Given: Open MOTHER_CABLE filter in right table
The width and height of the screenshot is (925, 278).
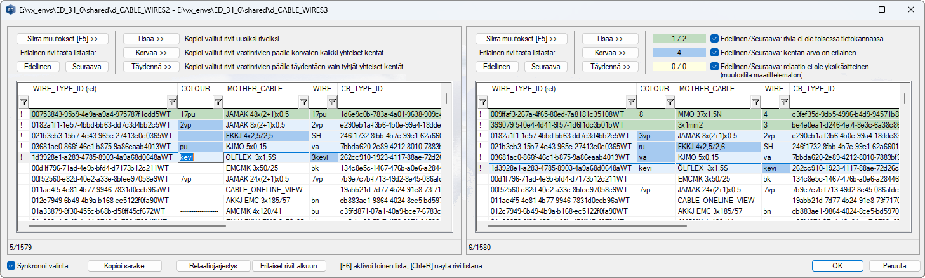Looking at the screenshot, I should pyautogui.click(x=755, y=102).
